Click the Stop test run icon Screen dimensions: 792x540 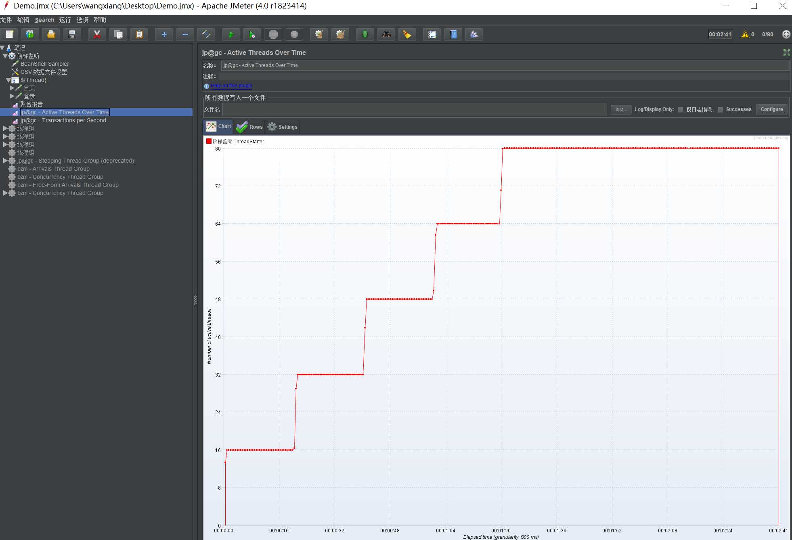point(273,34)
